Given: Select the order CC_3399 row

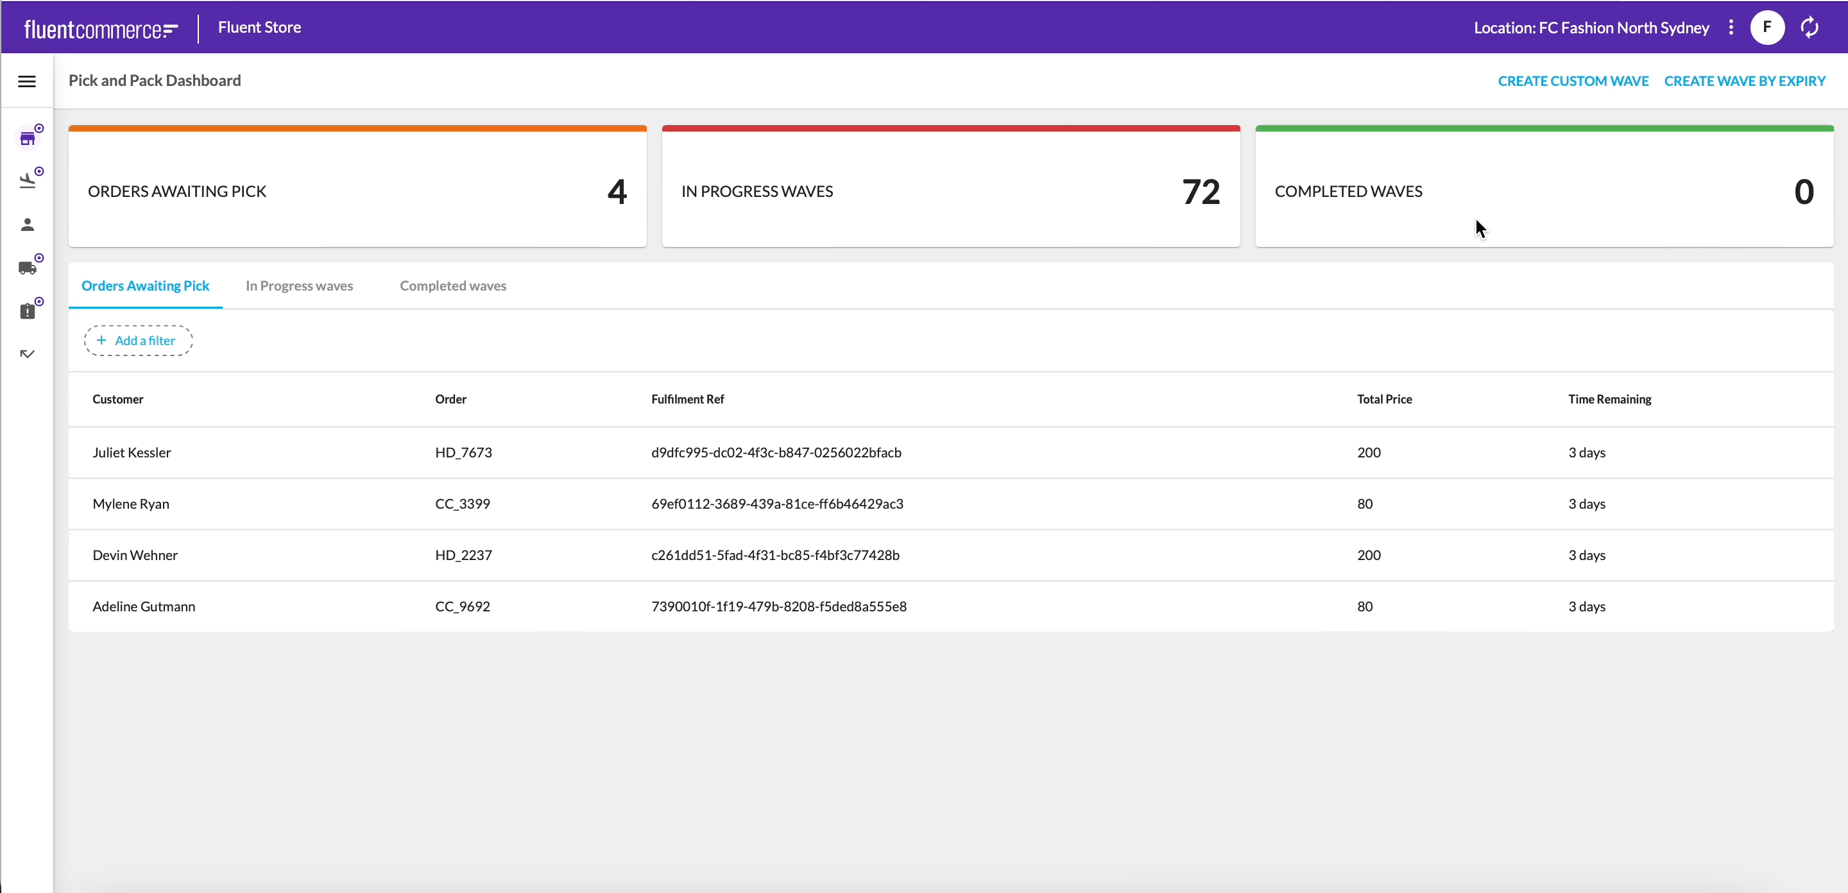Looking at the screenshot, I should [463, 504].
